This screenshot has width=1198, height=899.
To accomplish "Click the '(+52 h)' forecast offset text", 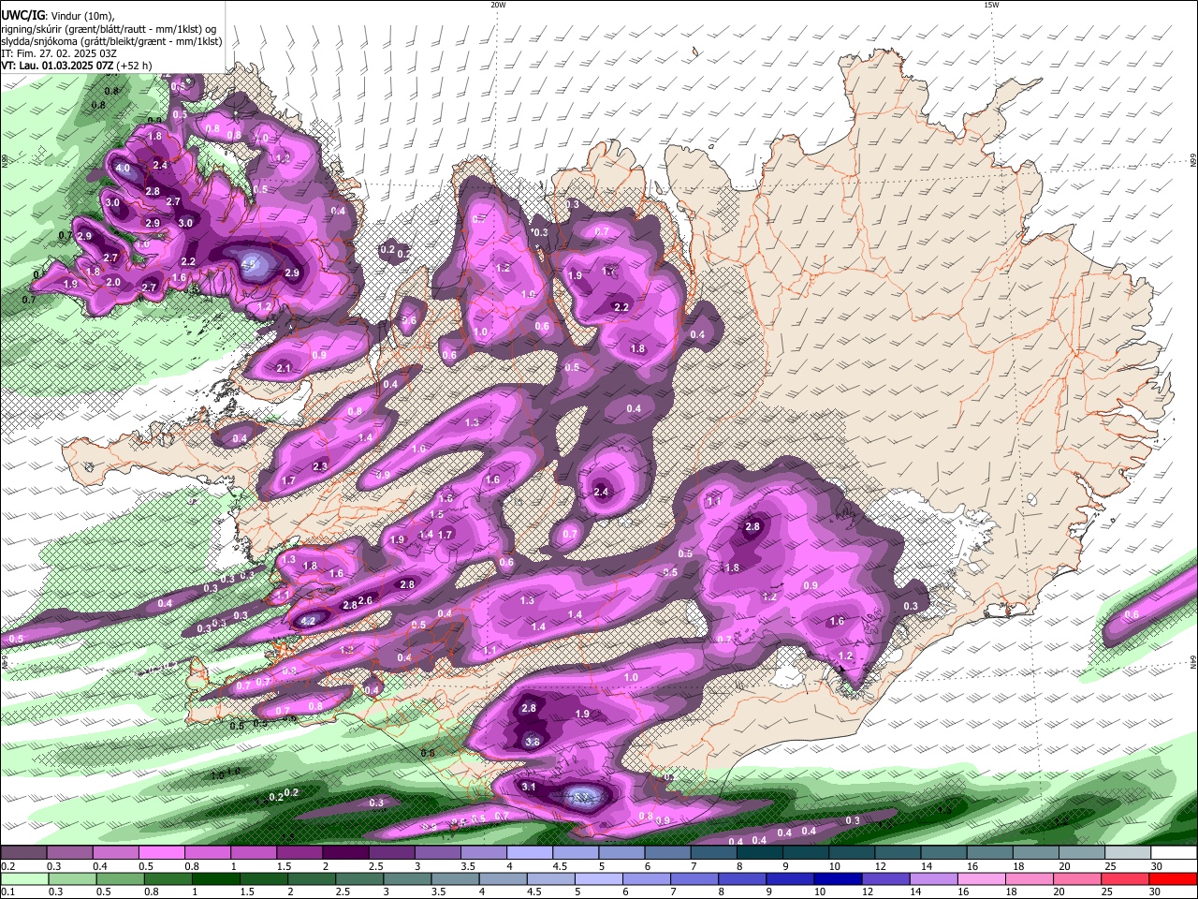I will [136, 66].
